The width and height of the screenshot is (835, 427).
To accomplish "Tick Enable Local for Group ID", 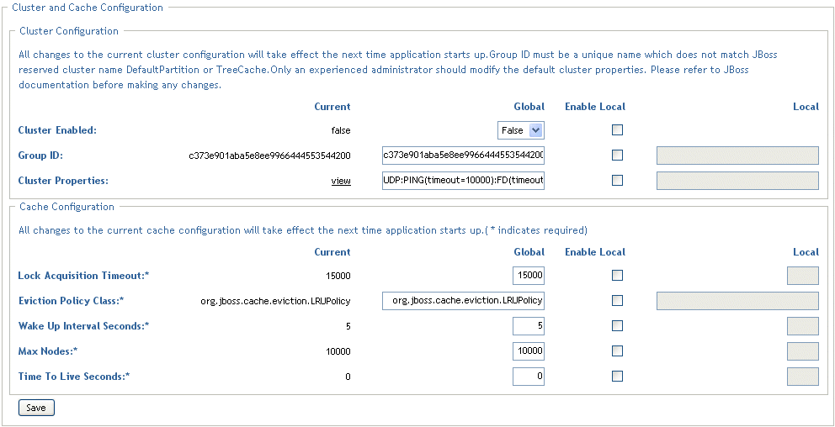I will (x=618, y=156).
